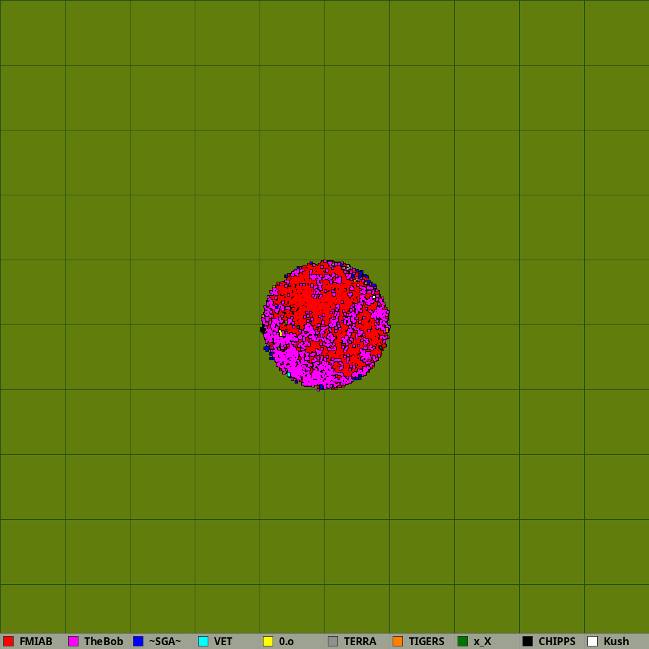
Task: Click the white Kush tile on the map
Action: point(374,297)
